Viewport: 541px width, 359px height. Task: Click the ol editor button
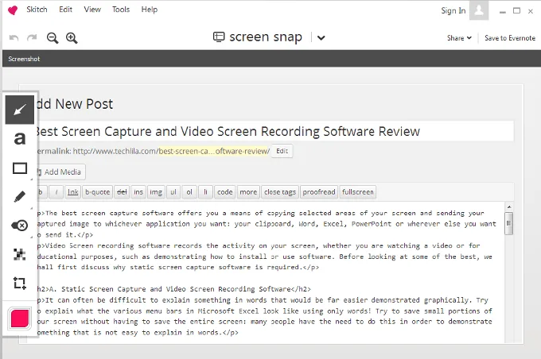[x=189, y=192]
